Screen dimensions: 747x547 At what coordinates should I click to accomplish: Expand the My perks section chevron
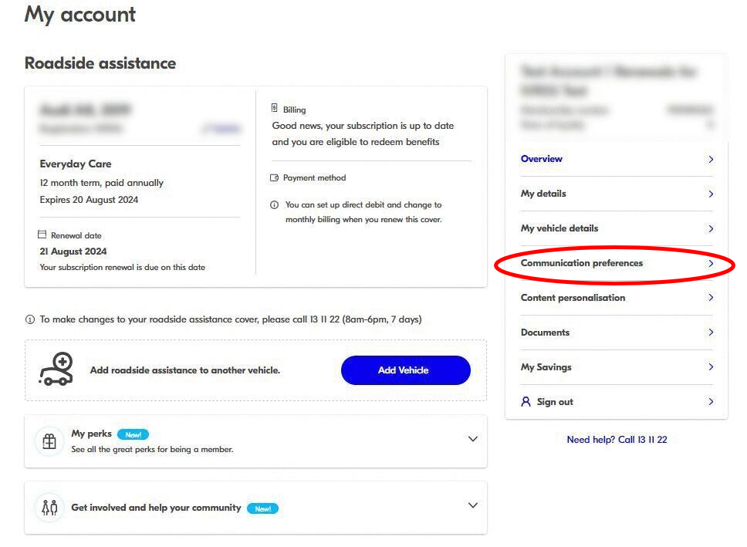(x=473, y=439)
